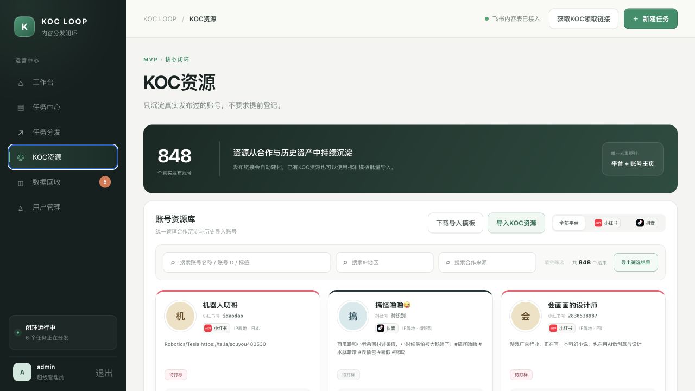The image size is (695, 391).
Task: Click the magnifier in 合作来源 search
Action: pyautogui.click(x=448, y=263)
